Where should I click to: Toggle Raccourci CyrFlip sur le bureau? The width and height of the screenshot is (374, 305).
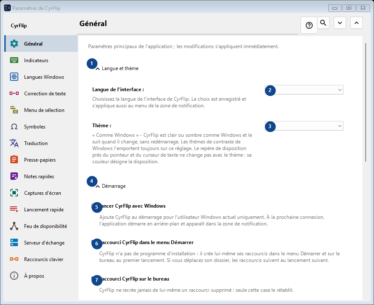click(x=94, y=279)
